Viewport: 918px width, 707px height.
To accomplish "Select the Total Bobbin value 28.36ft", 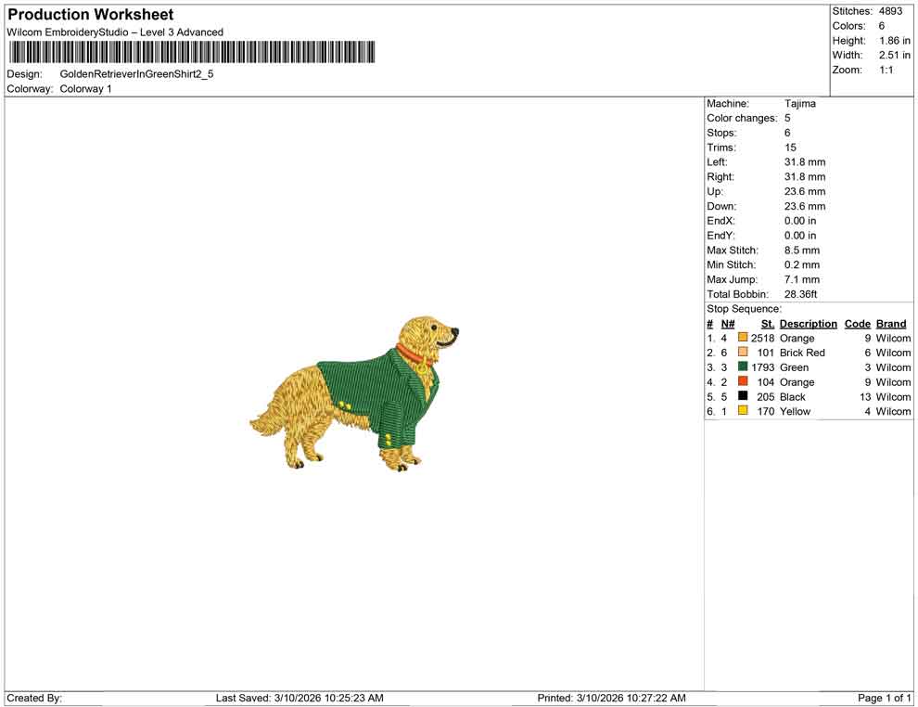I will click(801, 294).
